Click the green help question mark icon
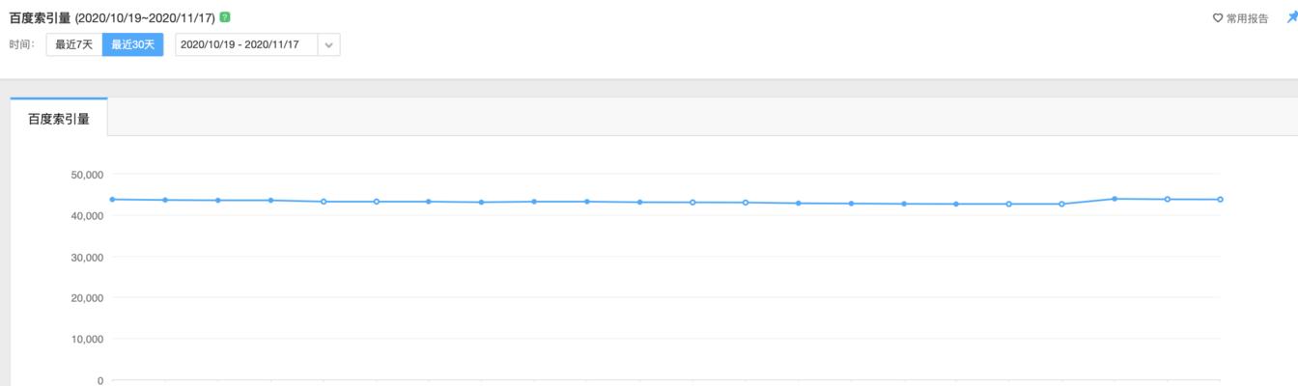Viewport: 1298px width, 386px height. [x=225, y=17]
